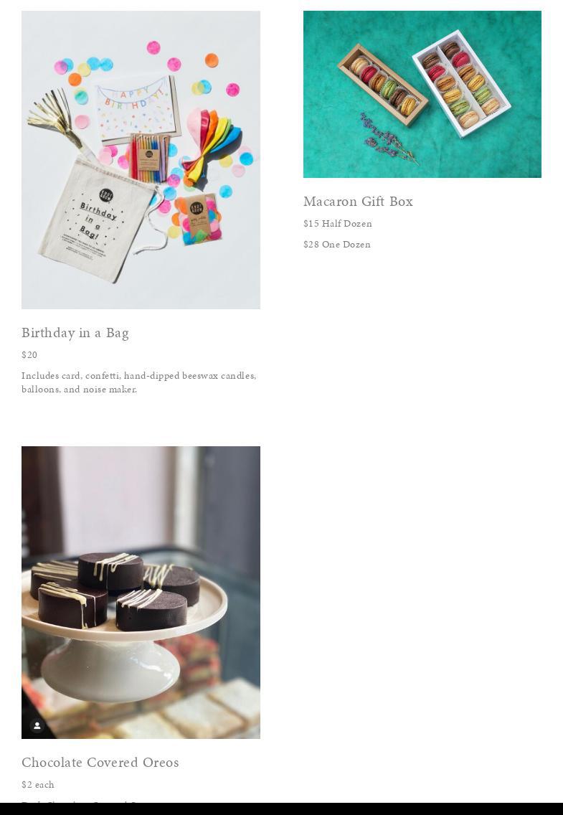Click the black bar at page bottom

[281, 809]
